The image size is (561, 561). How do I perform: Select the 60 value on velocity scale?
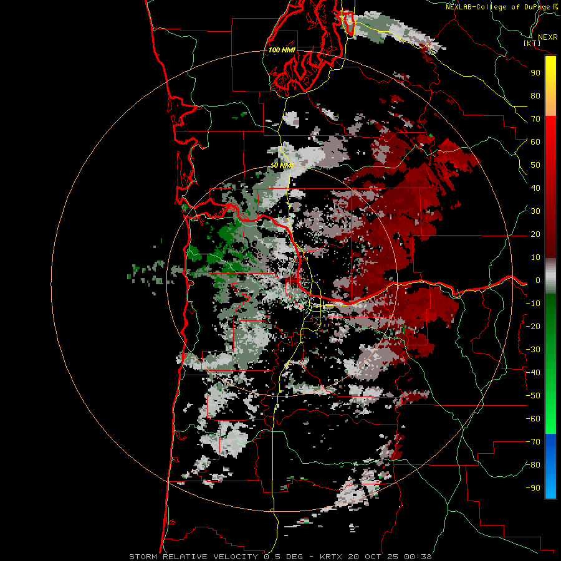[x=535, y=142]
